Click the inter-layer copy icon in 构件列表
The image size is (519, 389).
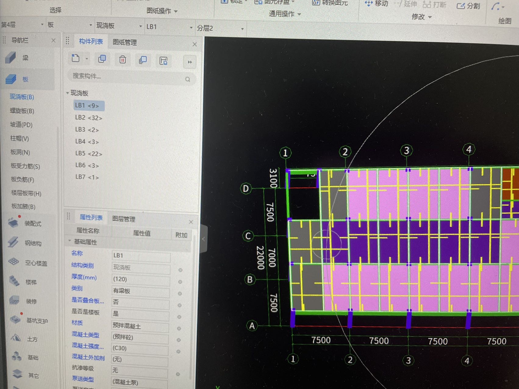(x=143, y=60)
